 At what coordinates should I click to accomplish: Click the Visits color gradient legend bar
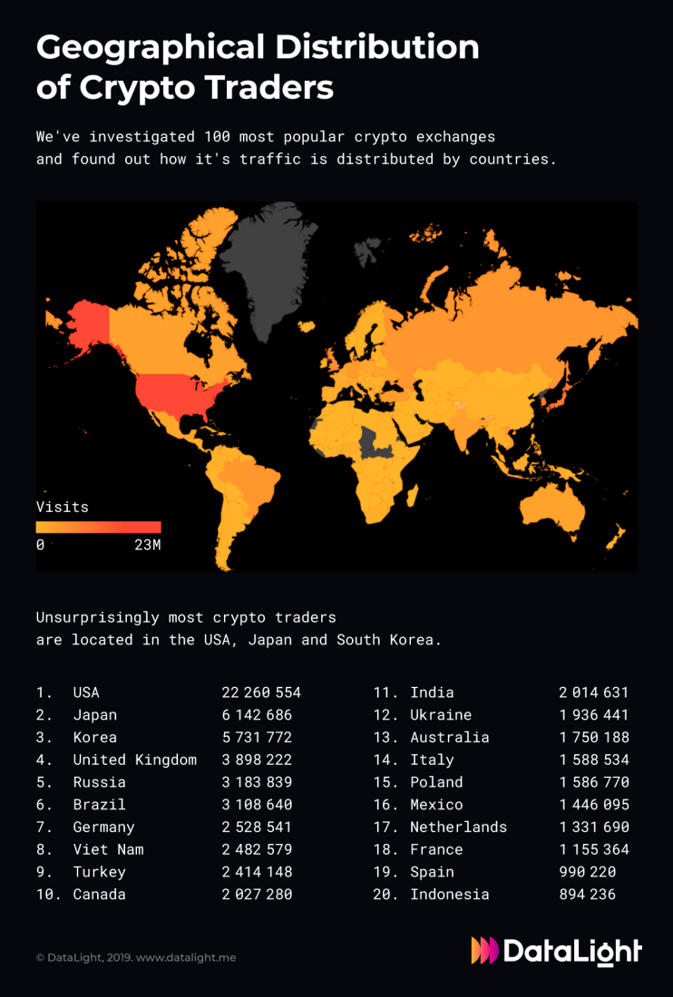98,527
